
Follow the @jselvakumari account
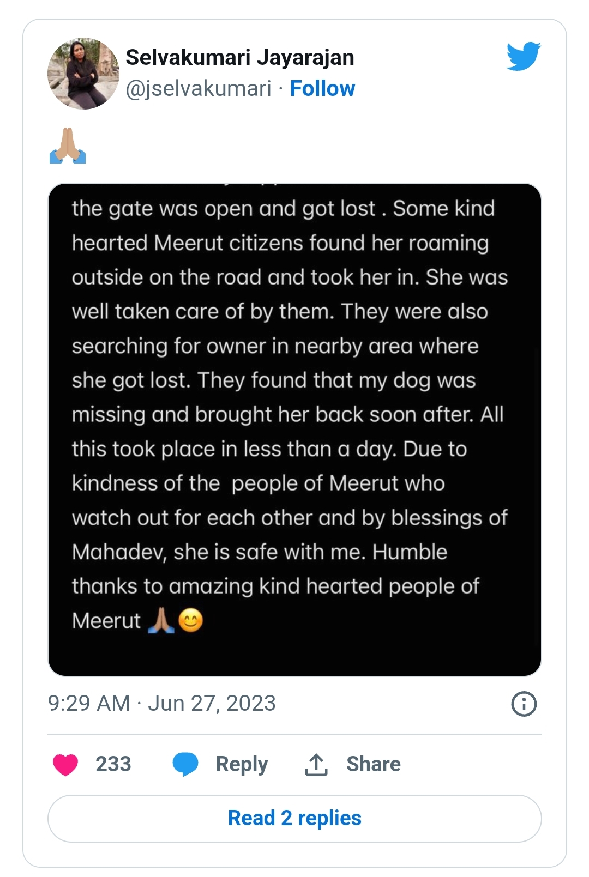click(322, 88)
